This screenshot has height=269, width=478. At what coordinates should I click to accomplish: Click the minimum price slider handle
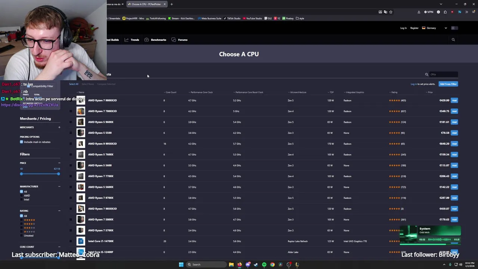click(x=21, y=174)
